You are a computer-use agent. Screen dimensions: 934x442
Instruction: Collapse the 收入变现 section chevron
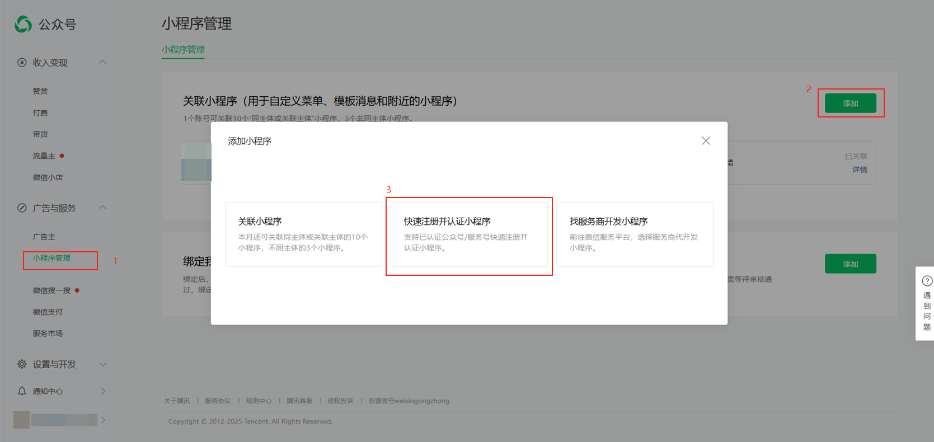pyautogui.click(x=102, y=62)
